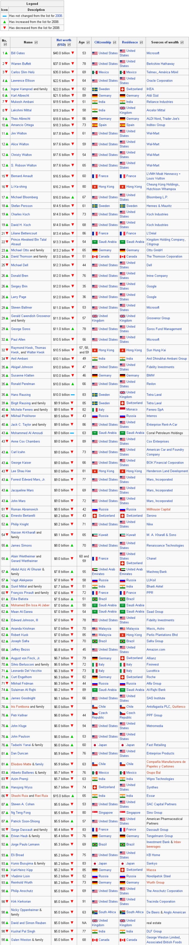Click the Mexico flag in Carlos Slim Helú's citizenship cell
Screen dimensions: 189x945
point(95,72)
